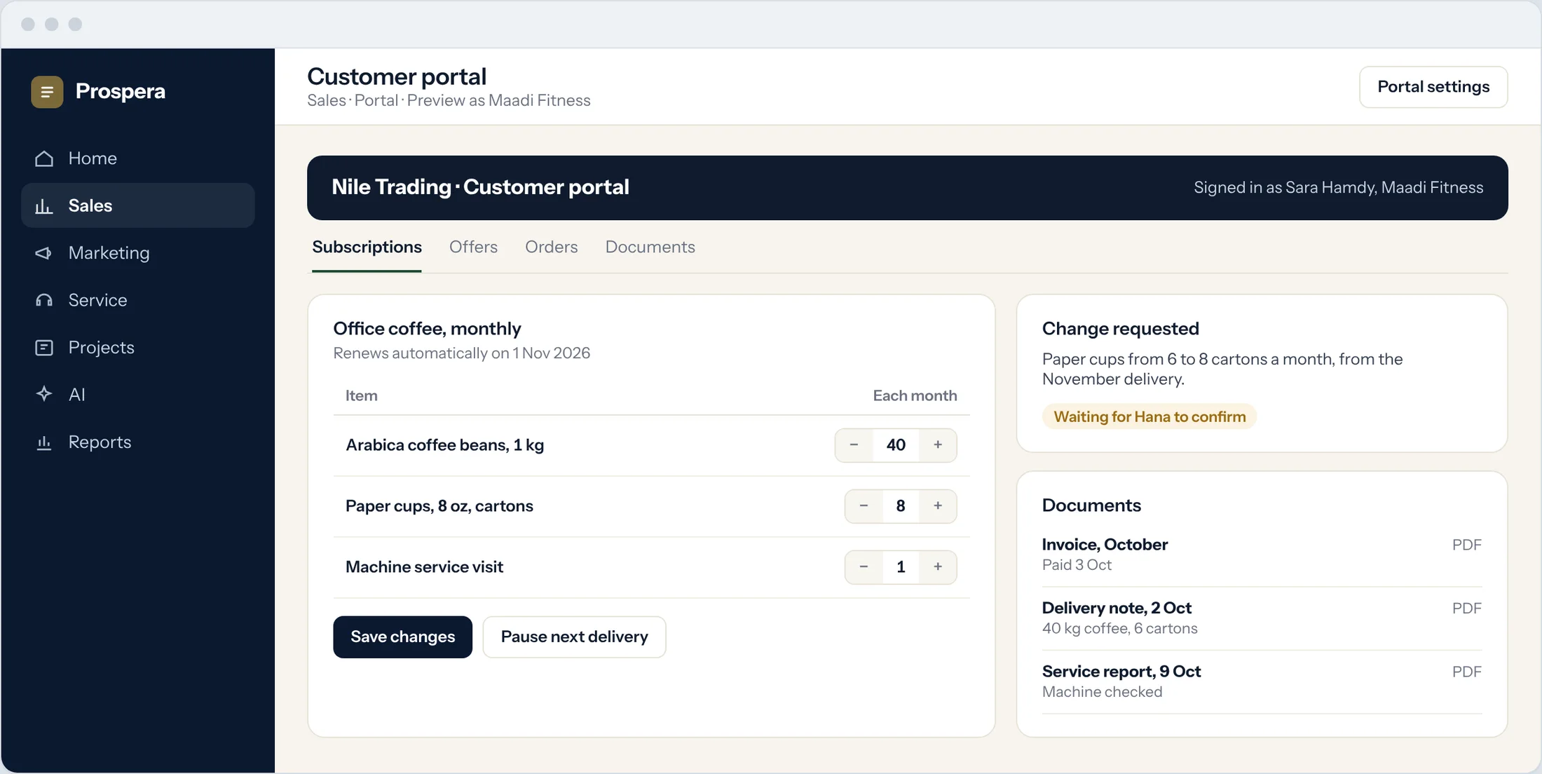Increase Paper cups cartons quantity
Screen dimensions: 1542x774
coord(938,506)
